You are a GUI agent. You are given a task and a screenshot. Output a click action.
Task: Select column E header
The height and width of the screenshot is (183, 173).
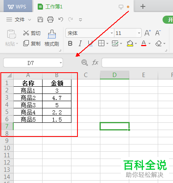144,75
